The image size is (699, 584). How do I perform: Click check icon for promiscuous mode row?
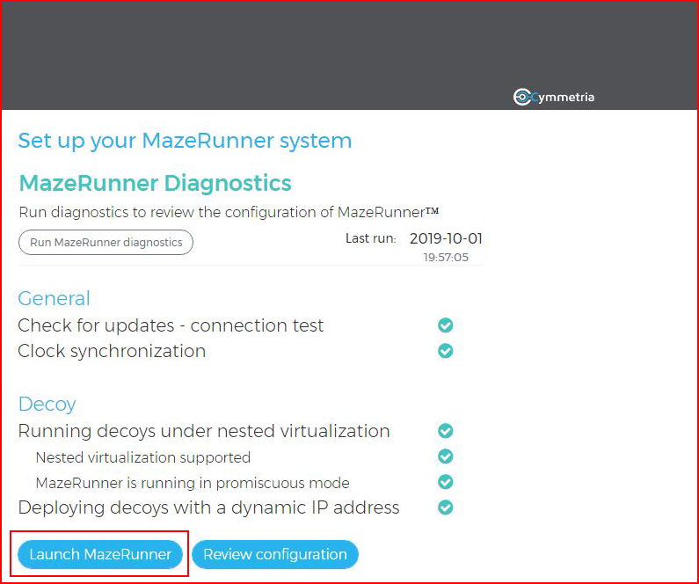click(446, 482)
